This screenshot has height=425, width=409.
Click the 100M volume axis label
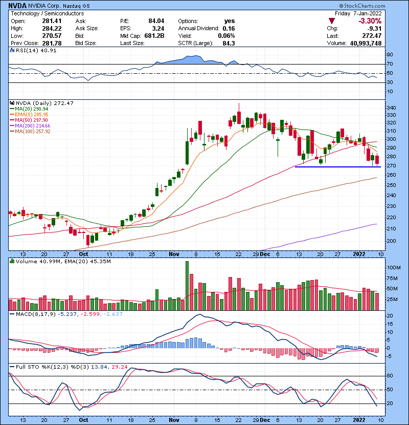[394, 267]
